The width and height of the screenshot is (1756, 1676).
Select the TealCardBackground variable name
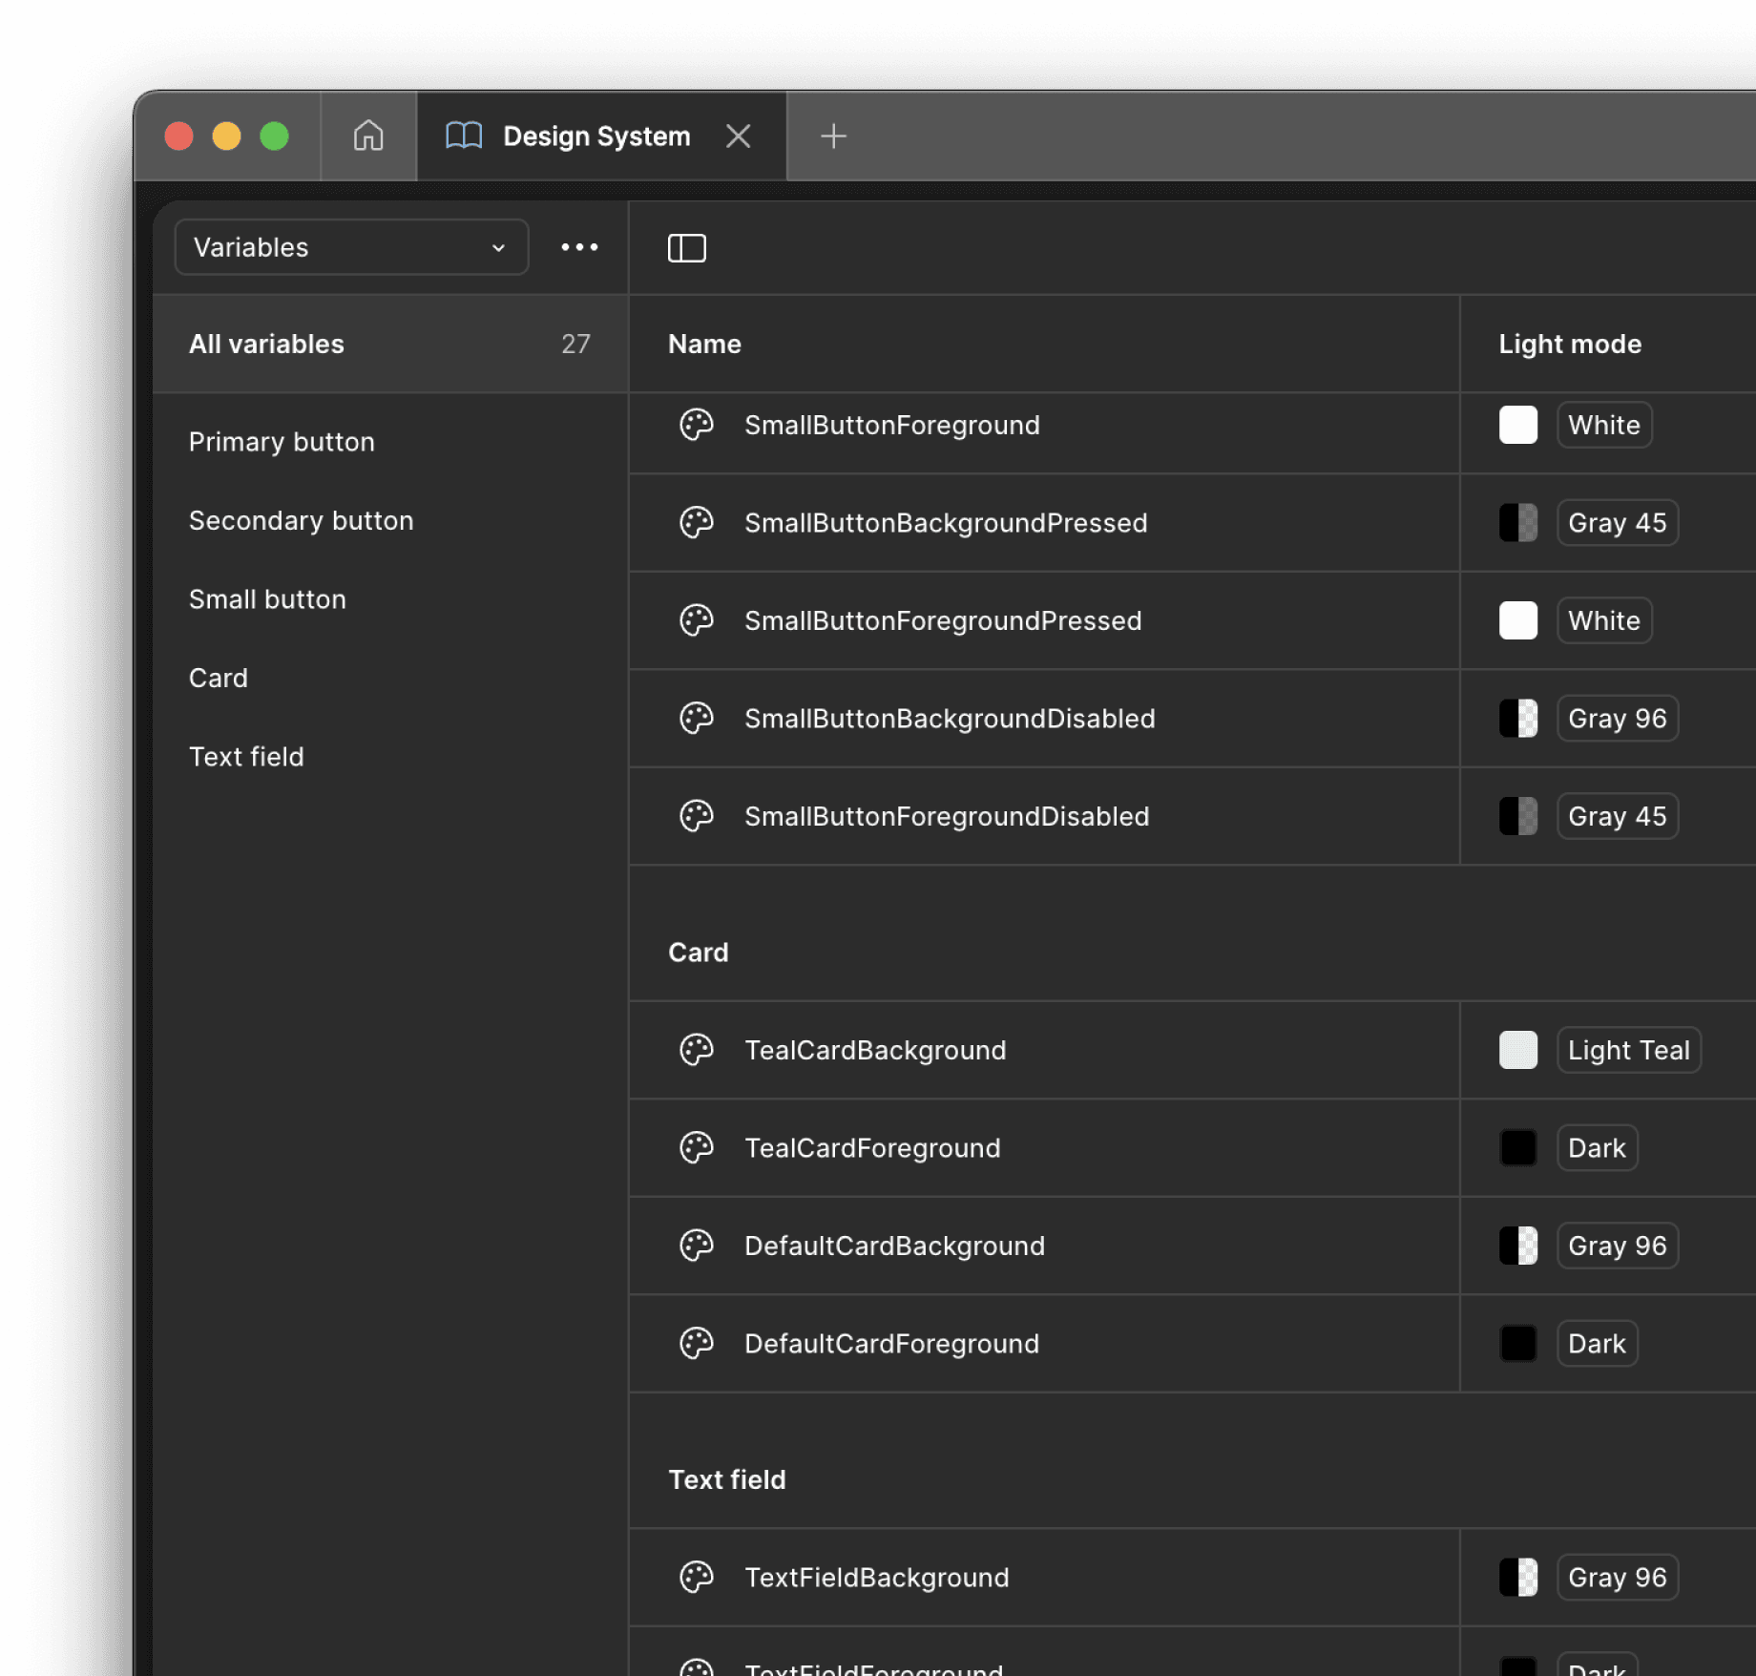click(x=875, y=1050)
